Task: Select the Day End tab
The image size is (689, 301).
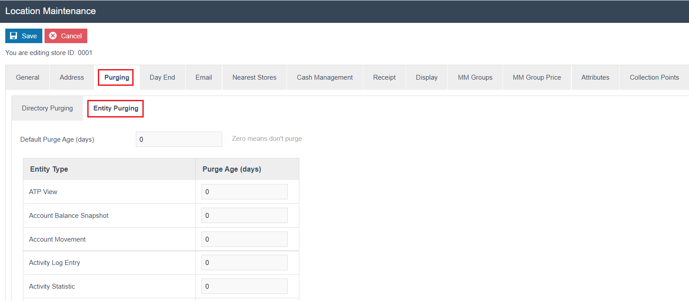Action: (162, 77)
